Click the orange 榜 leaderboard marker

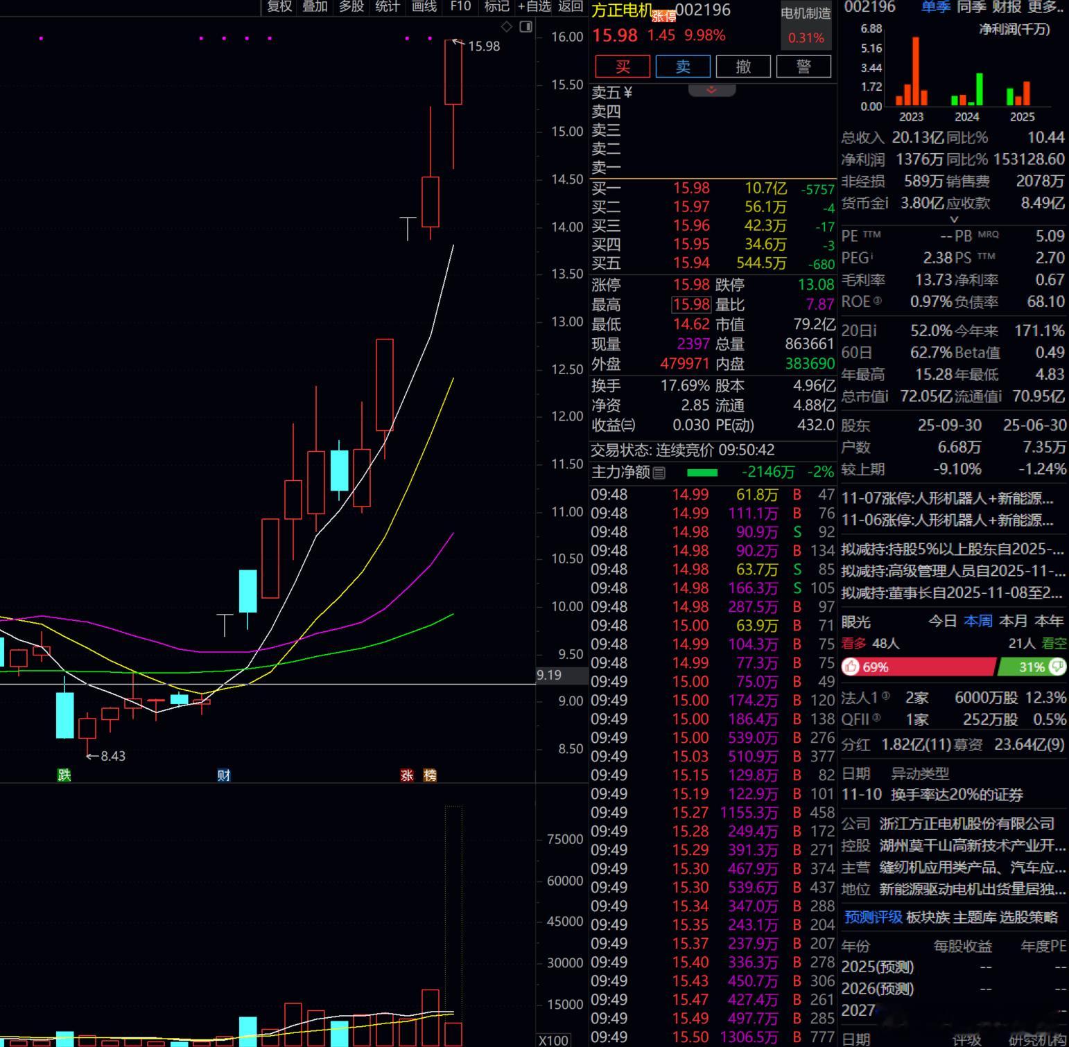point(430,775)
